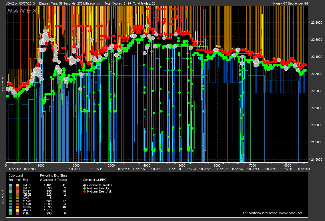Click the NSDQ exchange label

click(27, 207)
